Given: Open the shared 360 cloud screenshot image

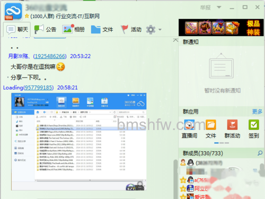Looking at the screenshot, I should tap(79, 142).
